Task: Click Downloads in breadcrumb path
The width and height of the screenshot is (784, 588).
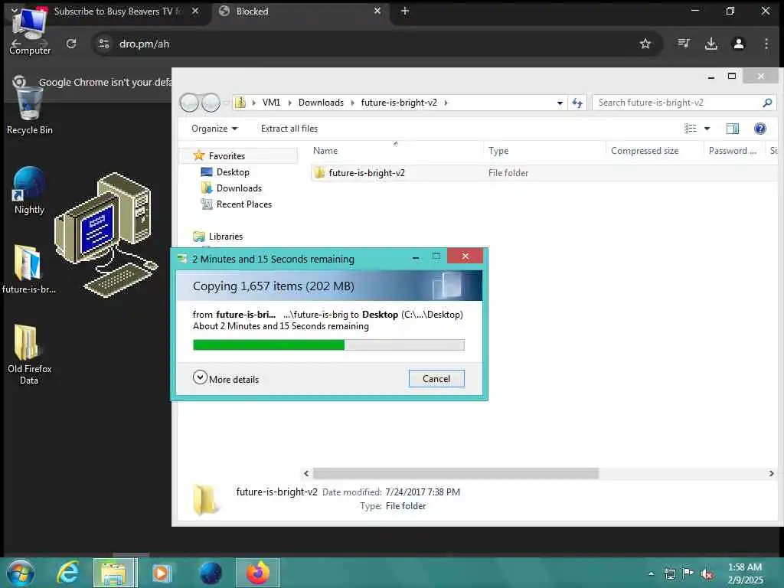Action: pos(321,103)
